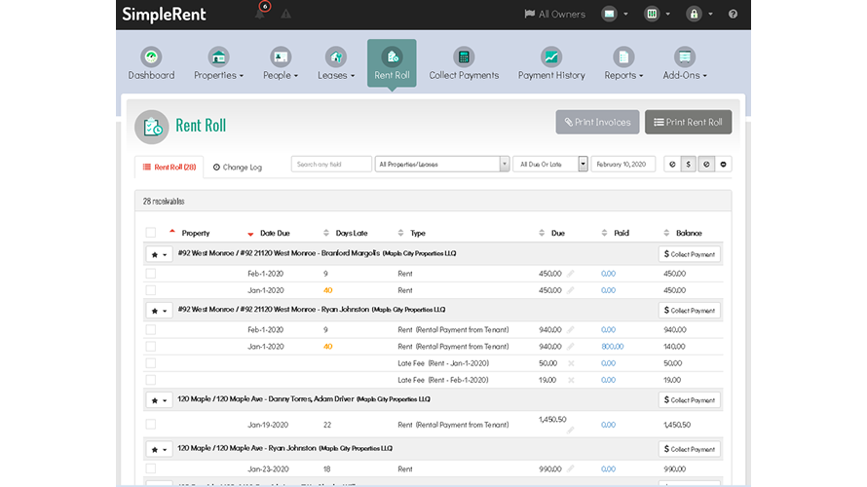Check the 19.00 Late Fee row

(150, 380)
